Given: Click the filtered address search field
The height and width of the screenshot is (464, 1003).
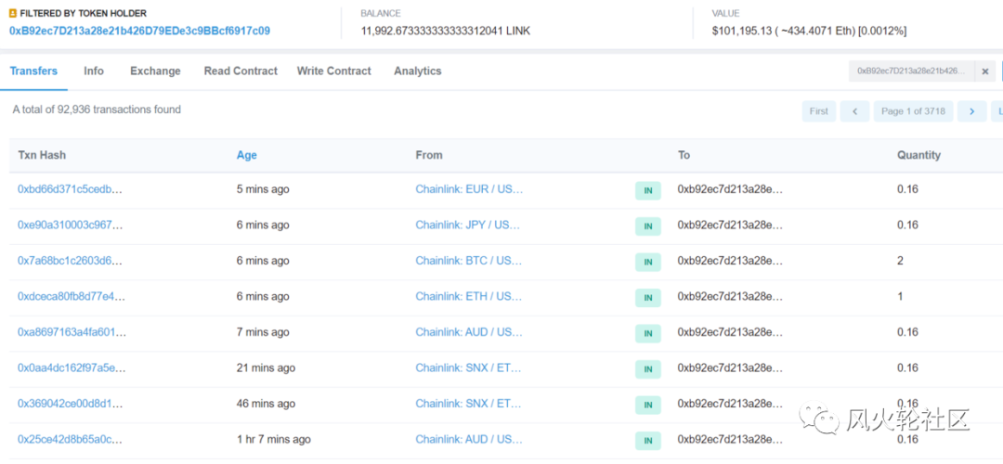Looking at the screenshot, I should point(912,71).
